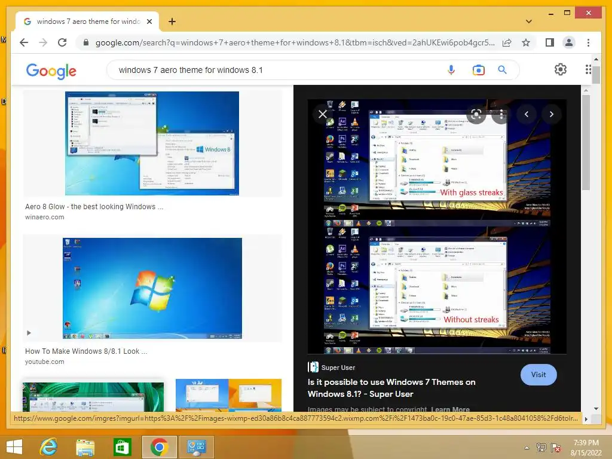The height and width of the screenshot is (459, 612).
Task: Open the Chrome three-dot menu
Action: pos(588,42)
